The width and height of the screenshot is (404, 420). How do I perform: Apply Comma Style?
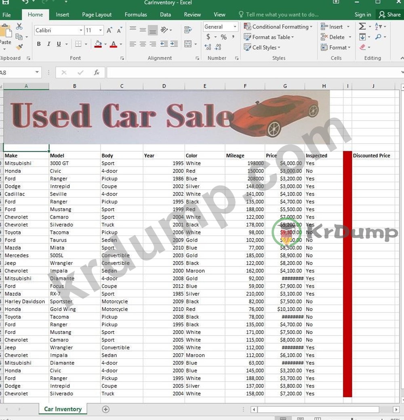pos(233,37)
